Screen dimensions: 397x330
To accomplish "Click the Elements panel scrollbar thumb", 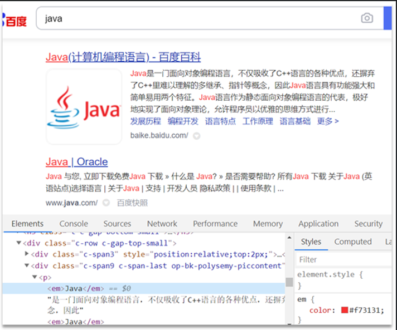I will tap(289, 282).
